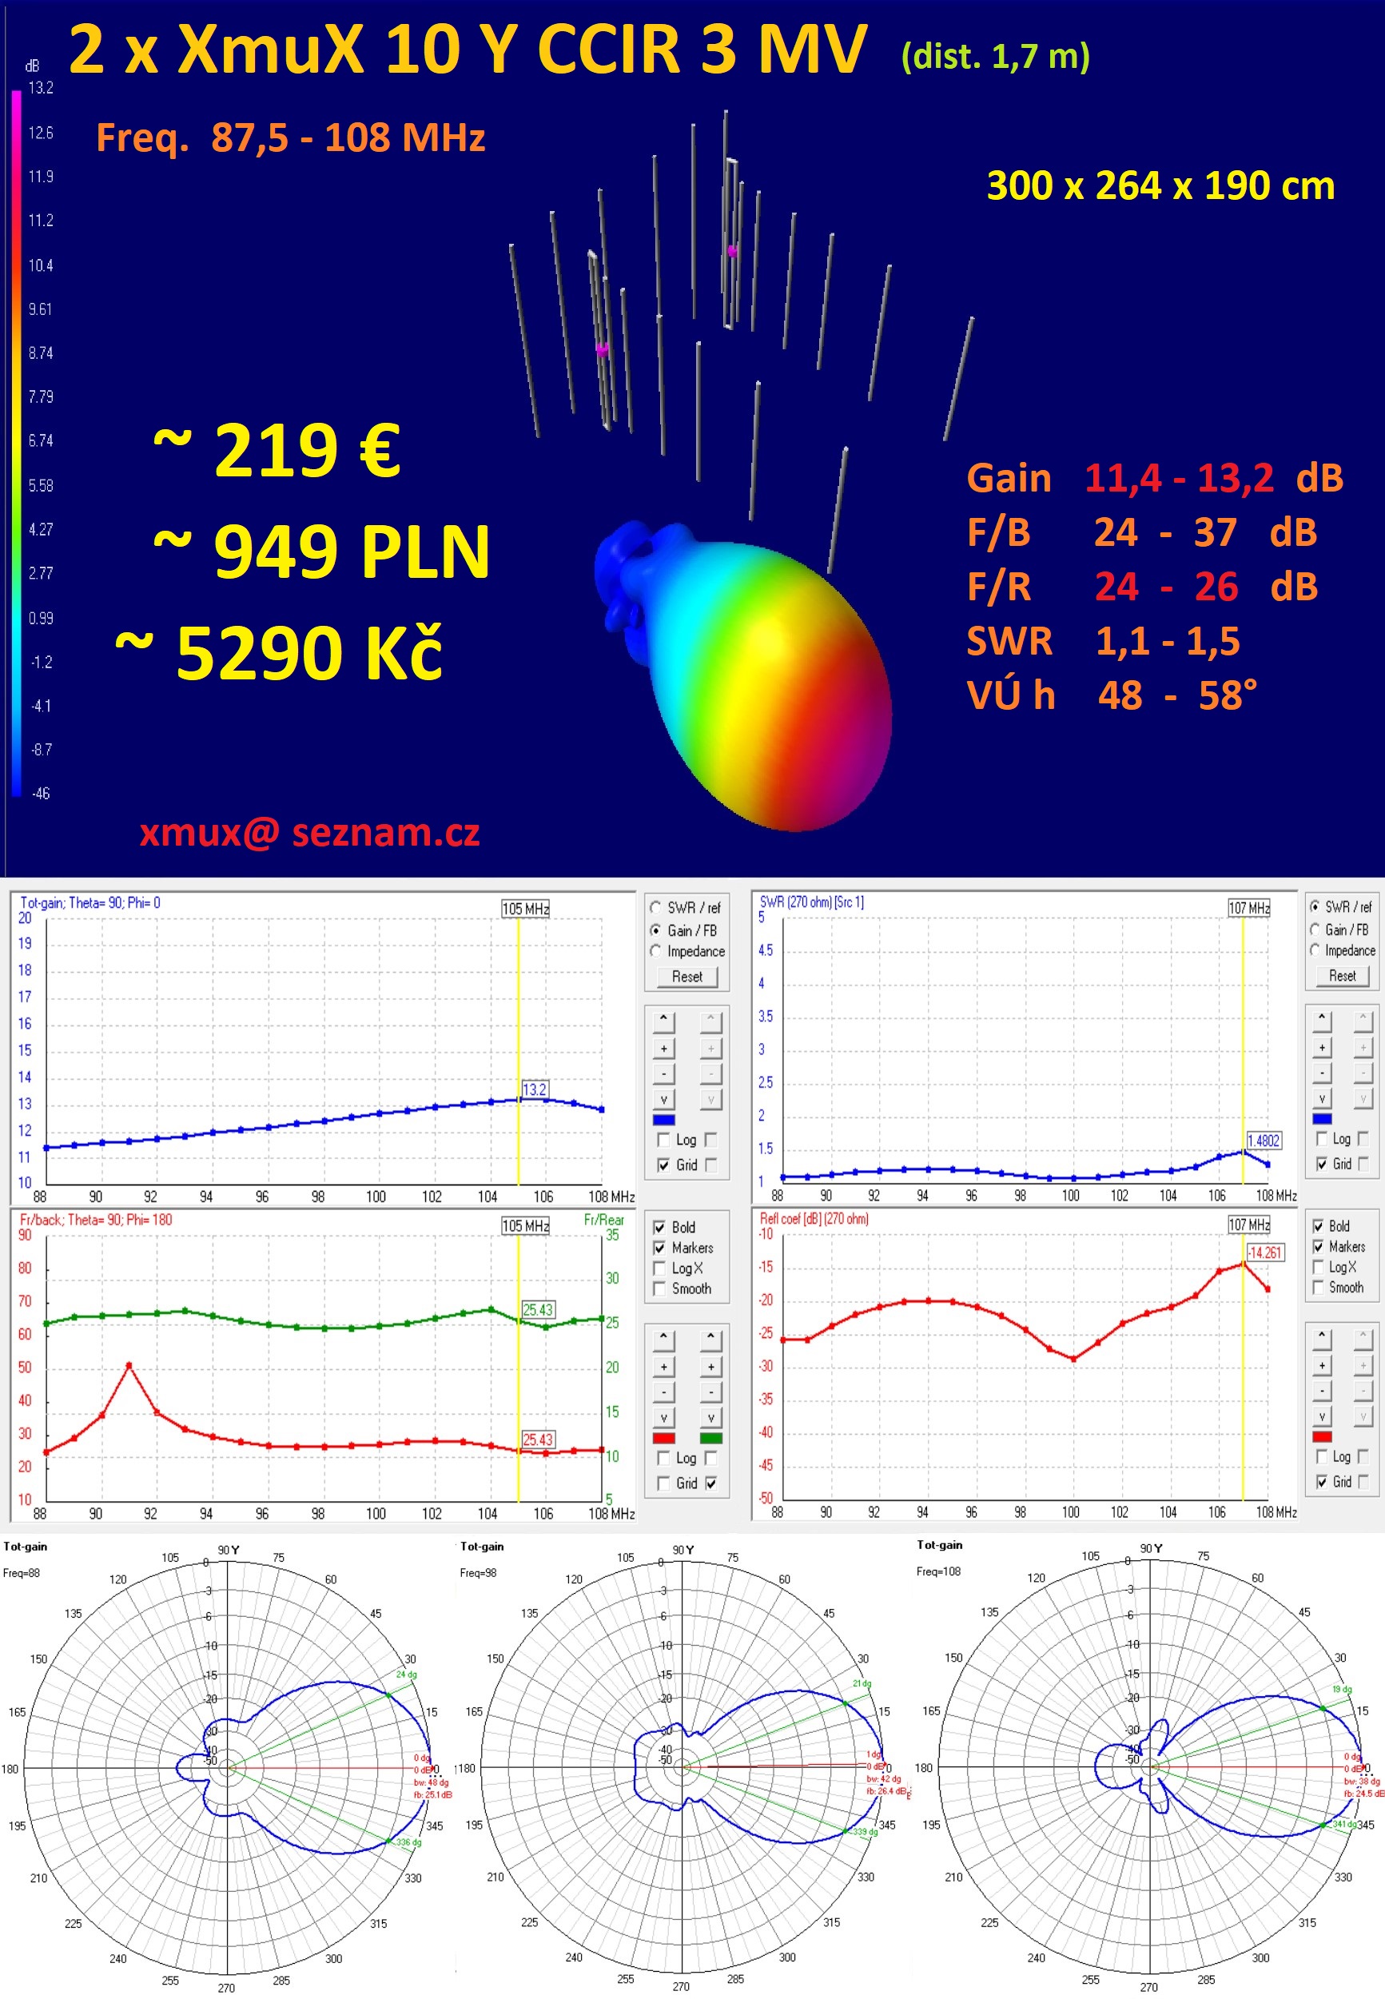Enable Smooth checkbox beside the Fr/back chart
The height and width of the screenshot is (1999, 1385).
click(659, 1288)
